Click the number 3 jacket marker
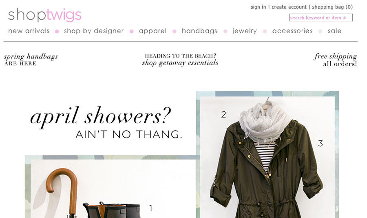Viewport: 367px width, 218px height. [321, 143]
